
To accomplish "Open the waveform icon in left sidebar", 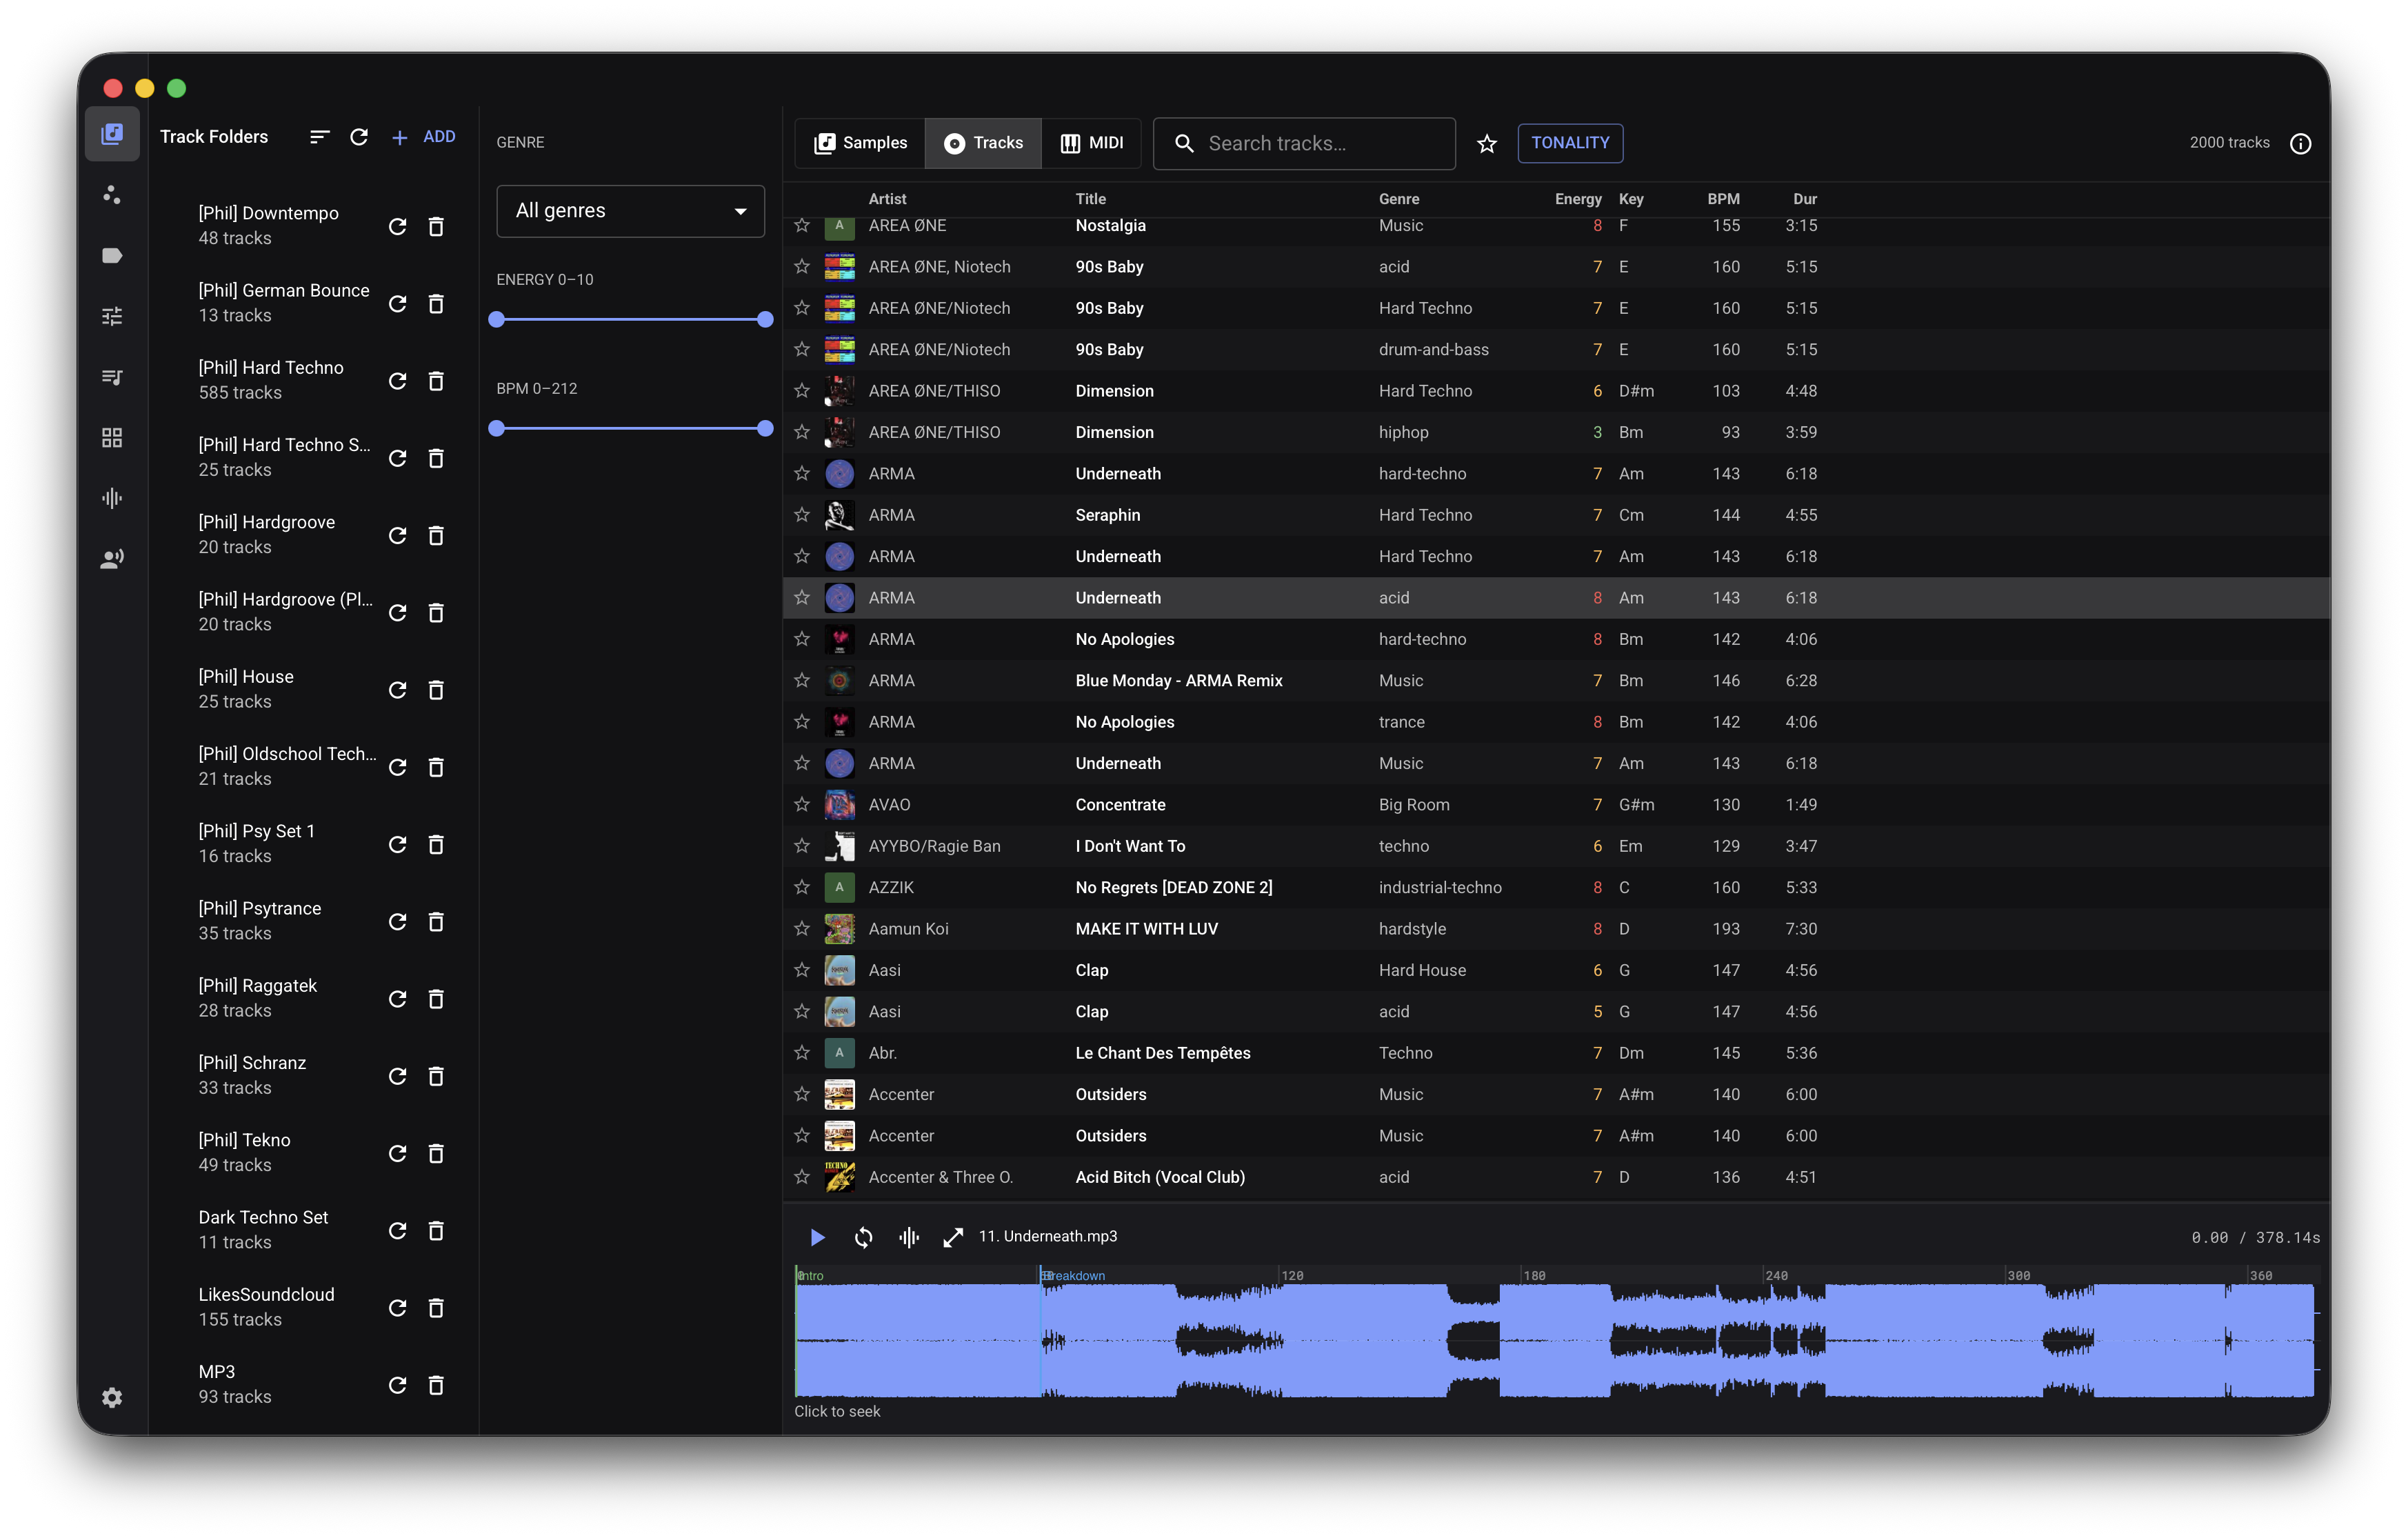I will pyautogui.click(x=112, y=498).
